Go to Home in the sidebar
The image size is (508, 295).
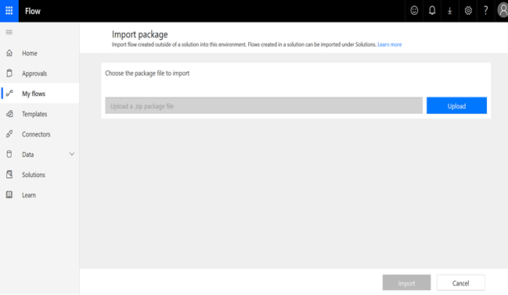tap(39, 53)
